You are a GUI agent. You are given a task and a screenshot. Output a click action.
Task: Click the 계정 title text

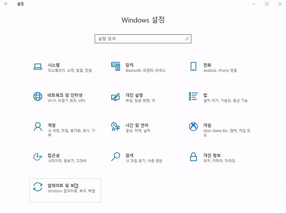[52, 125]
